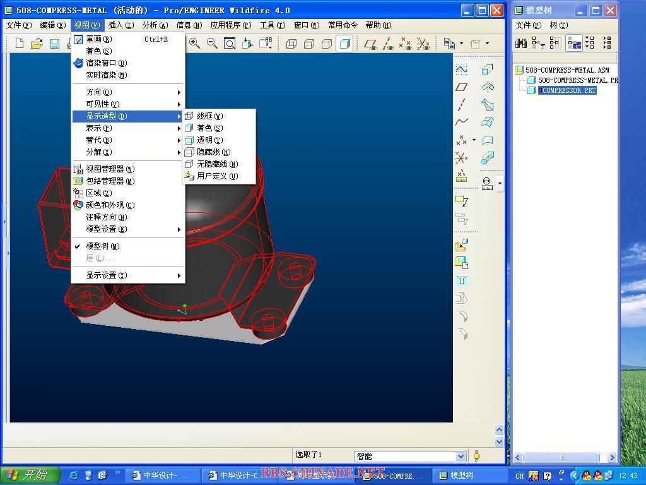Viewport: 646px width, 485px height.
Task: Click the Zoom In magnifier icon
Action: coord(194,43)
